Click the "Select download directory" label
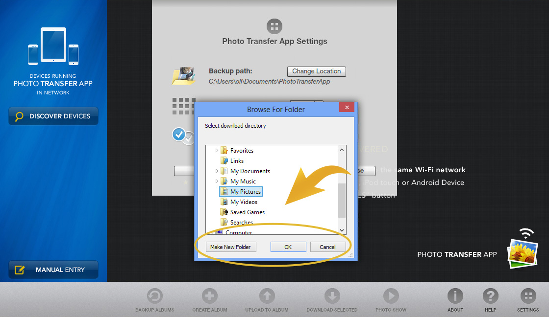549x317 pixels. coord(235,126)
